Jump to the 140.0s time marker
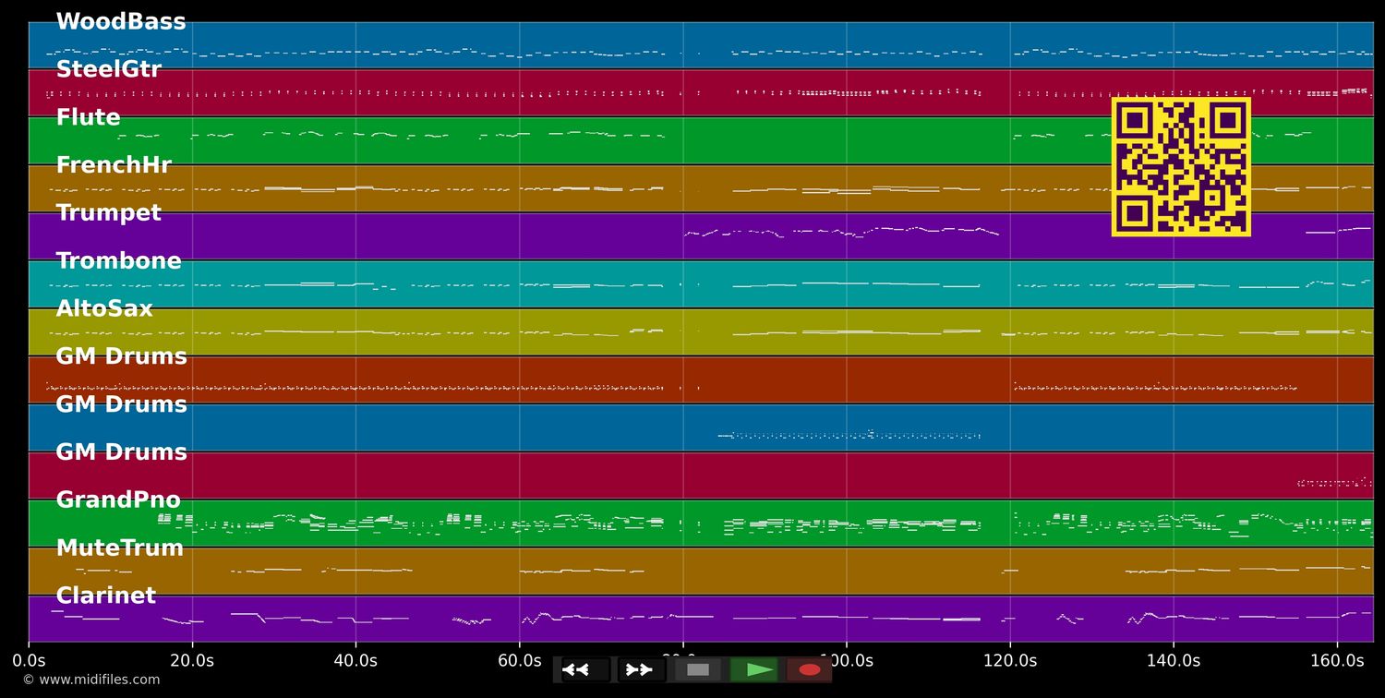The width and height of the screenshot is (1385, 698). 1174,661
